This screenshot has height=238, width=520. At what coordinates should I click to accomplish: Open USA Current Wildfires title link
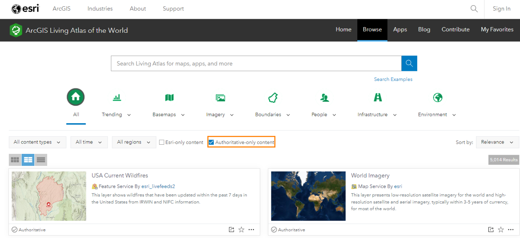point(120,175)
